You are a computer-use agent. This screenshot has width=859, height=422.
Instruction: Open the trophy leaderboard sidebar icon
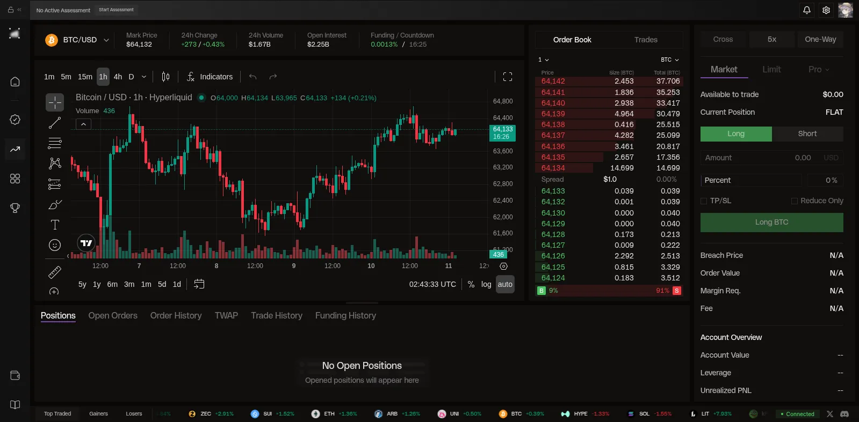(x=15, y=208)
